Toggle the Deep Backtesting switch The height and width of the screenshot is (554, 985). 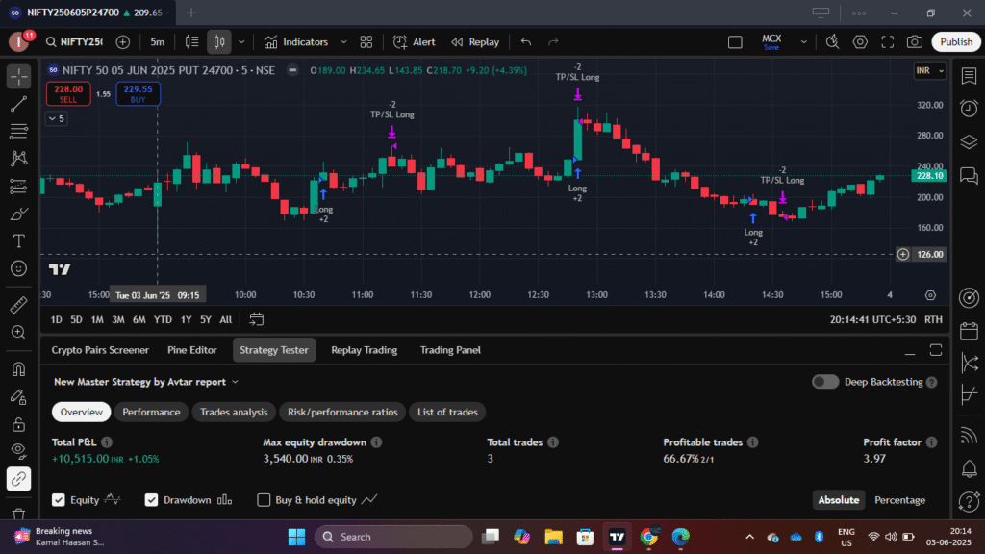[x=824, y=382]
